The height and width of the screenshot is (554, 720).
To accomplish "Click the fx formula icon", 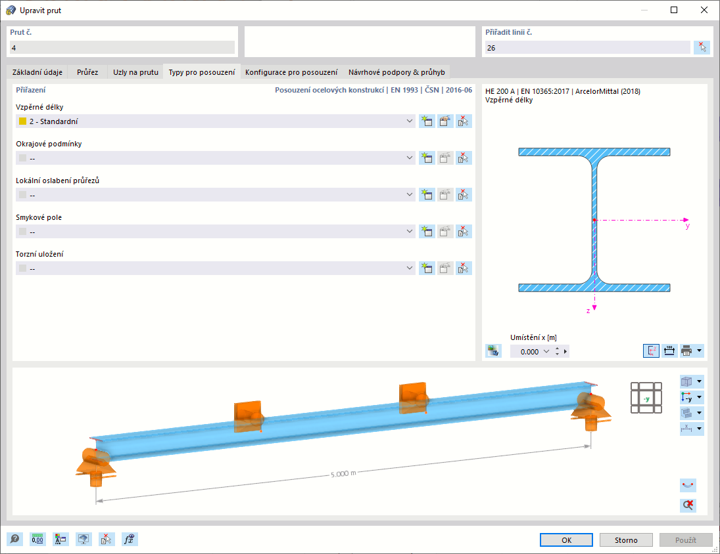I will 130,540.
